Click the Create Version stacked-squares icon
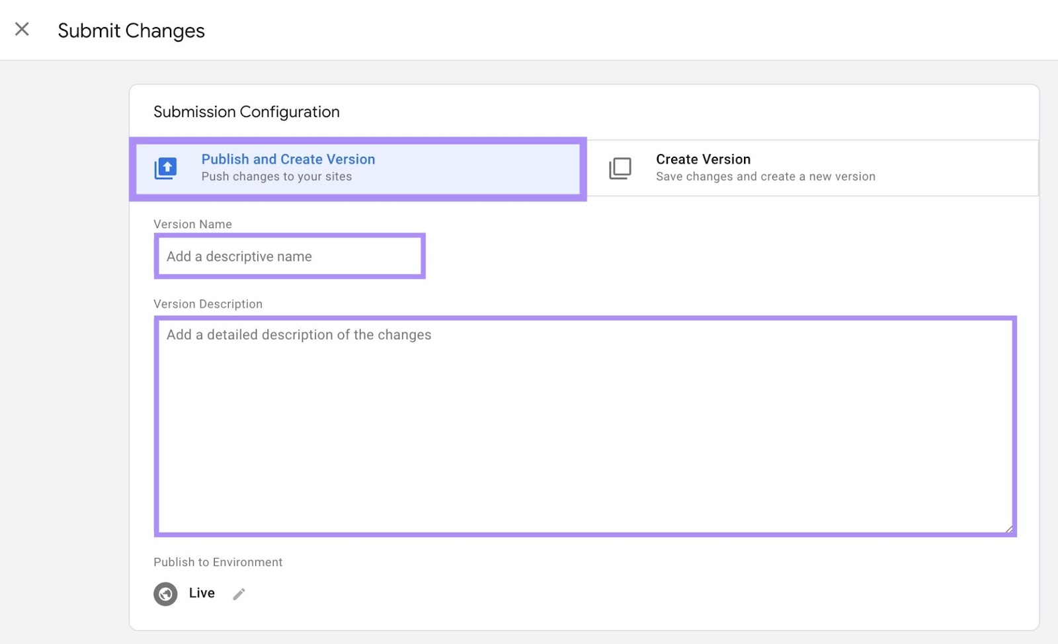This screenshot has width=1058, height=644. point(620,169)
